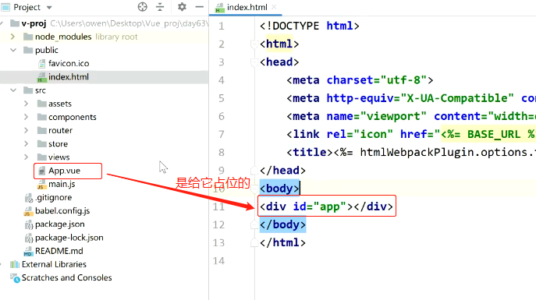Click the main.js file icon

pyautogui.click(x=41, y=185)
